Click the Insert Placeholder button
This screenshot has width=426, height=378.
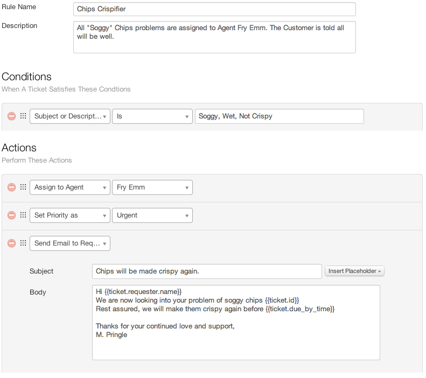coord(354,271)
